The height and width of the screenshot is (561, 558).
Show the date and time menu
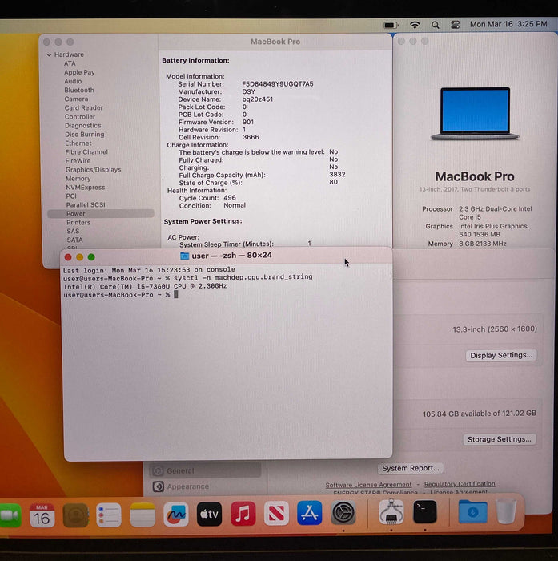[x=508, y=24]
